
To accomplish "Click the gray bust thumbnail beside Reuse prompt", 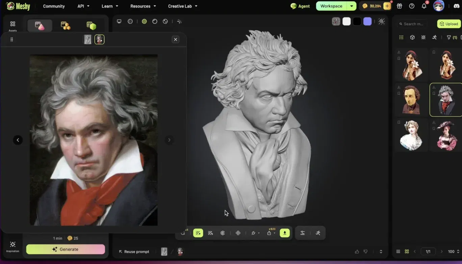I will tap(164, 252).
